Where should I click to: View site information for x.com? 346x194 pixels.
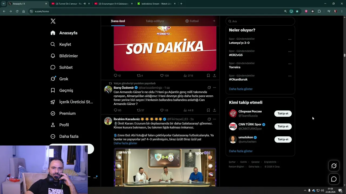[31, 11]
